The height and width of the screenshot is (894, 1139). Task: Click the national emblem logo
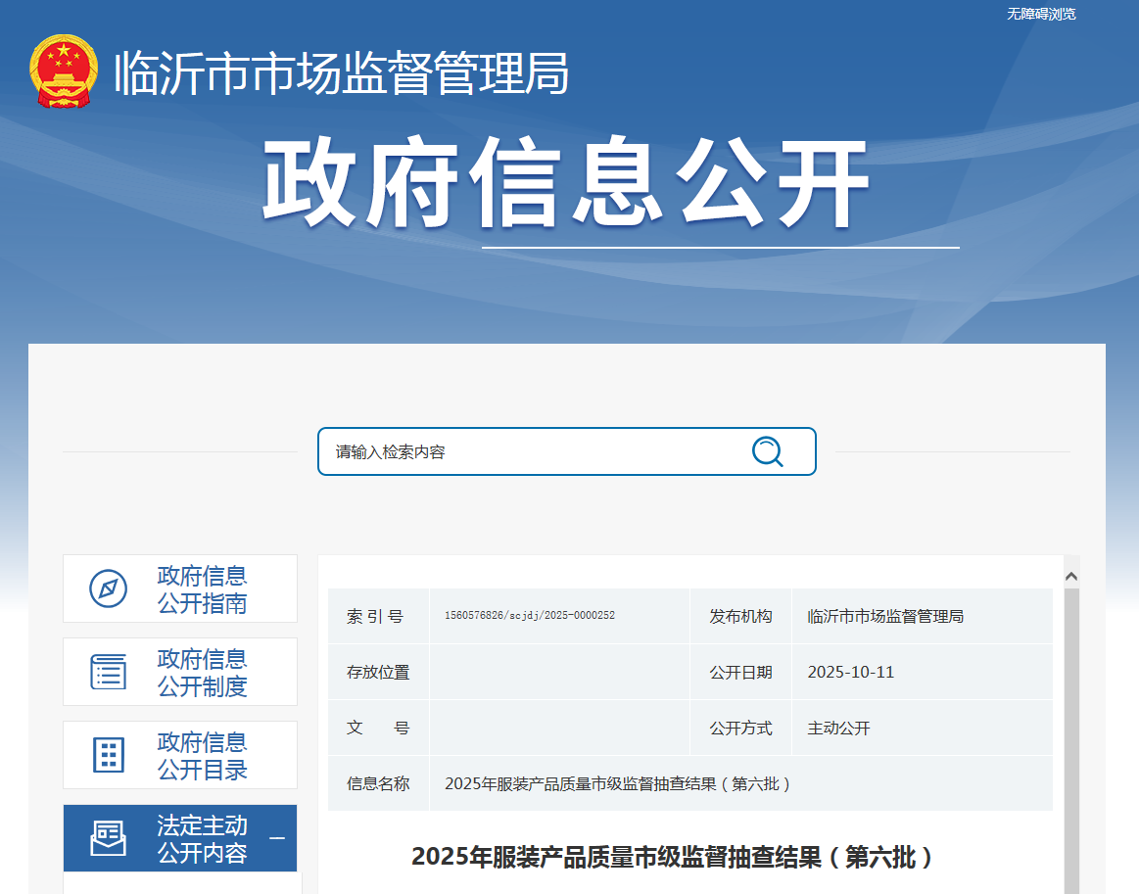click(64, 71)
